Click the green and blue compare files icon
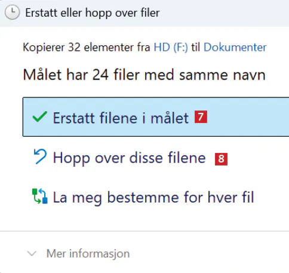The height and width of the screenshot is (273, 289). tap(40, 196)
